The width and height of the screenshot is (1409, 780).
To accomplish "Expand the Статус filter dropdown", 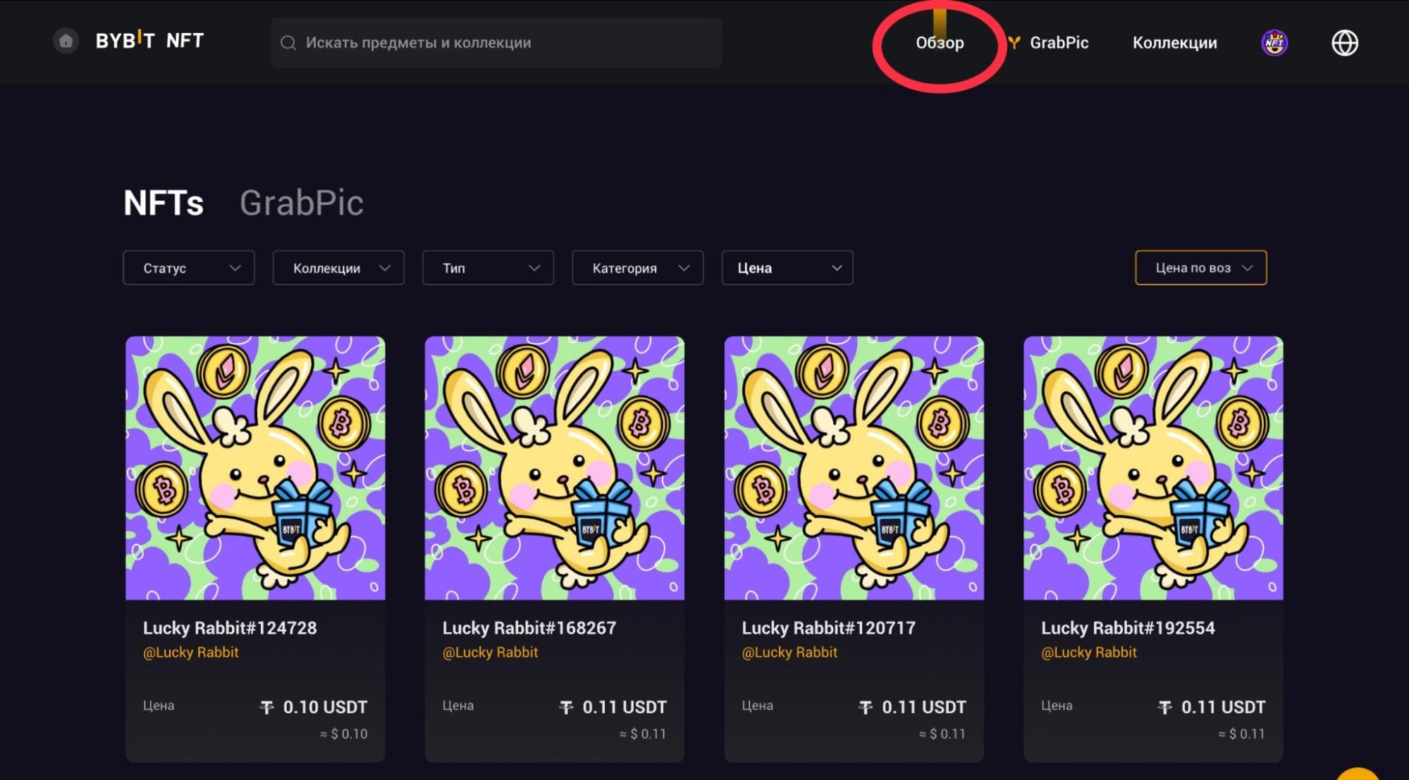I will (x=189, y=268).
